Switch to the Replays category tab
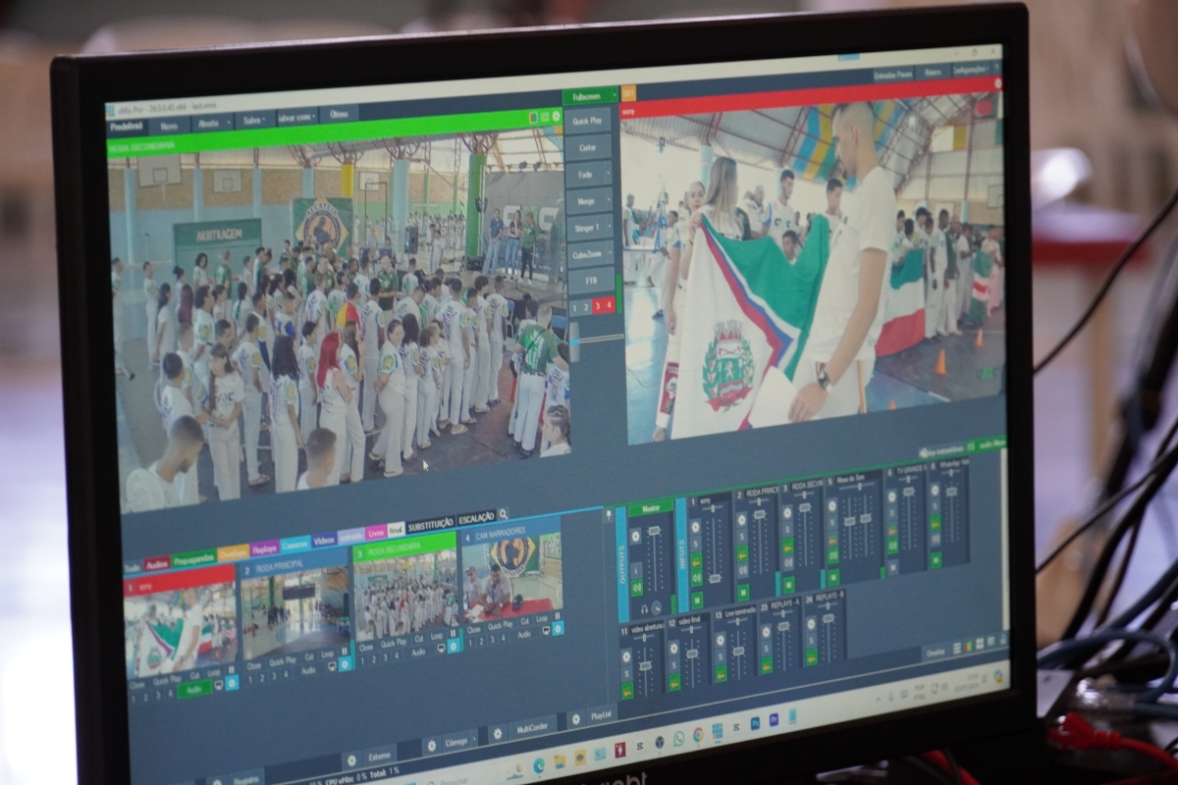This screenshot has height=785, width=1178. click(x=264, y=549)
